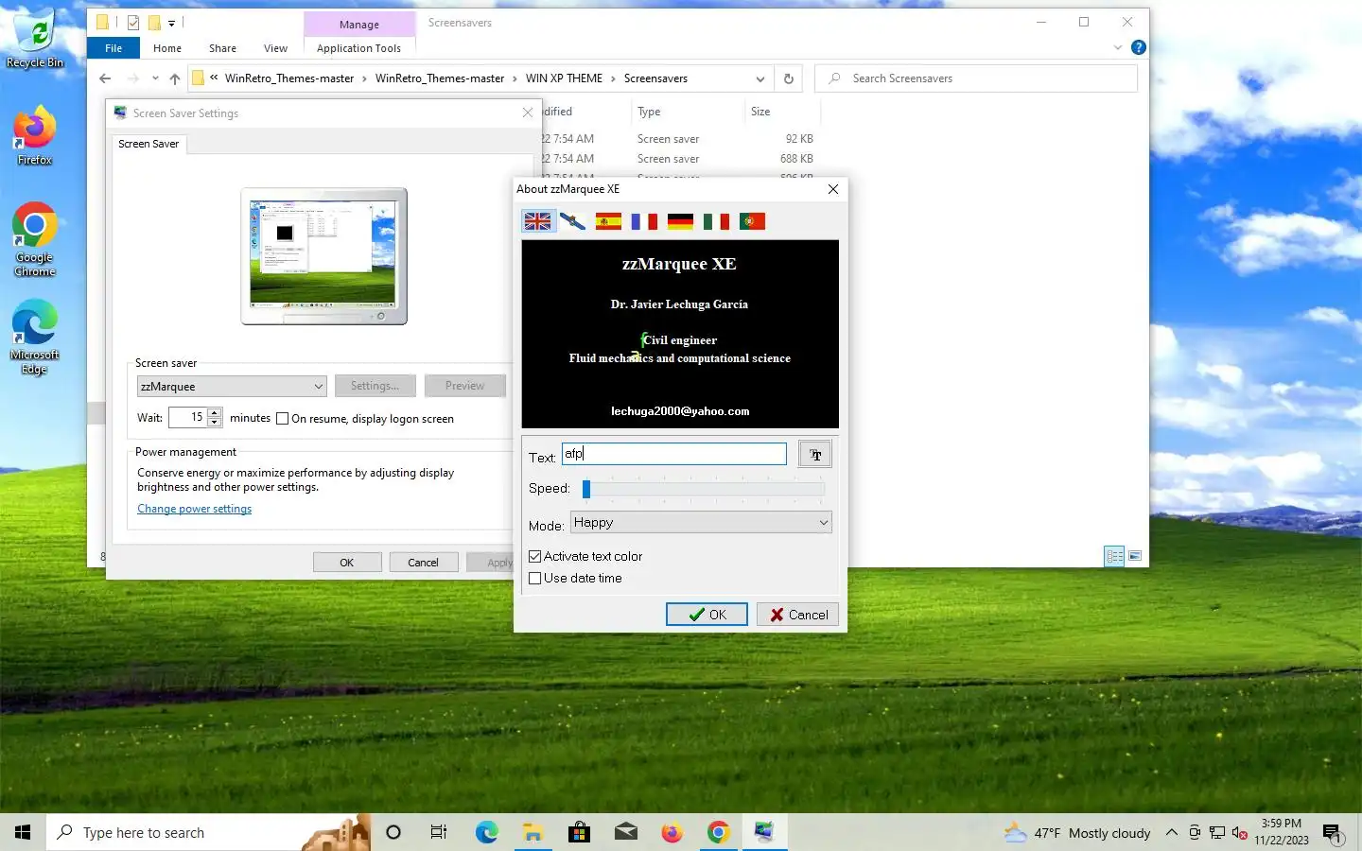Click the marquee Text input field
The image size is (1362, 851).
pos(674,454)
